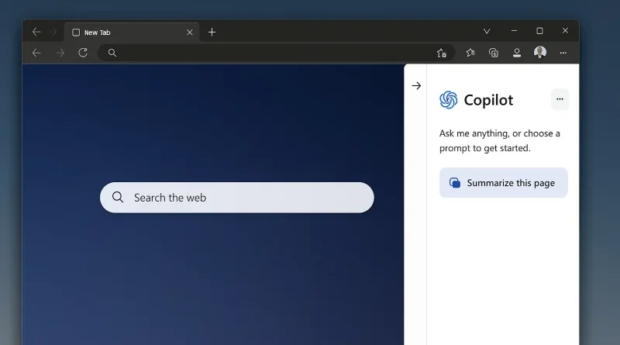Close the New Tab tab
The height and width of the screenshot is (345, 620).
(x=190, y=33)
